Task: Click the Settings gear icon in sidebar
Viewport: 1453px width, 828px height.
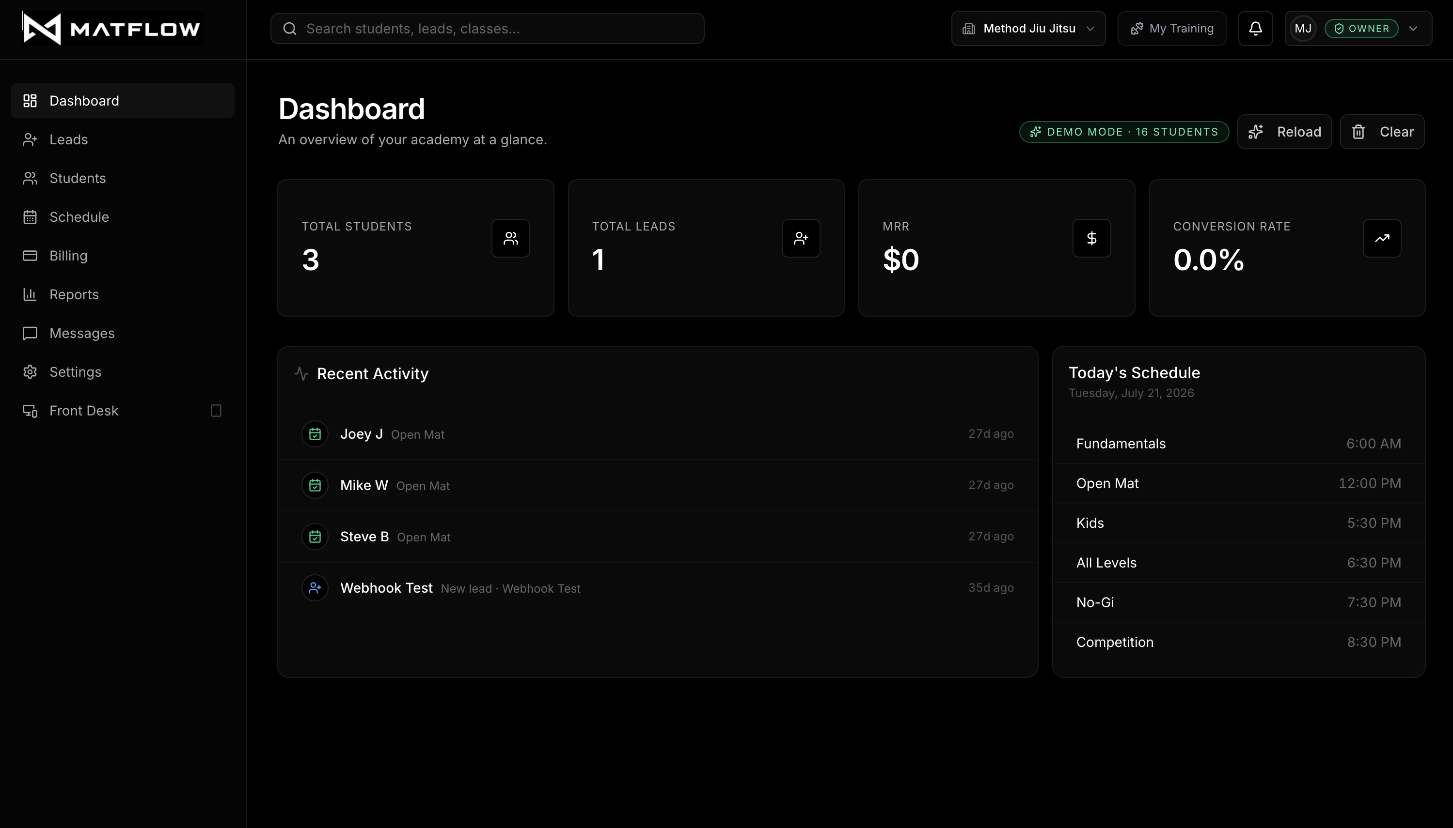Action: 30,371
